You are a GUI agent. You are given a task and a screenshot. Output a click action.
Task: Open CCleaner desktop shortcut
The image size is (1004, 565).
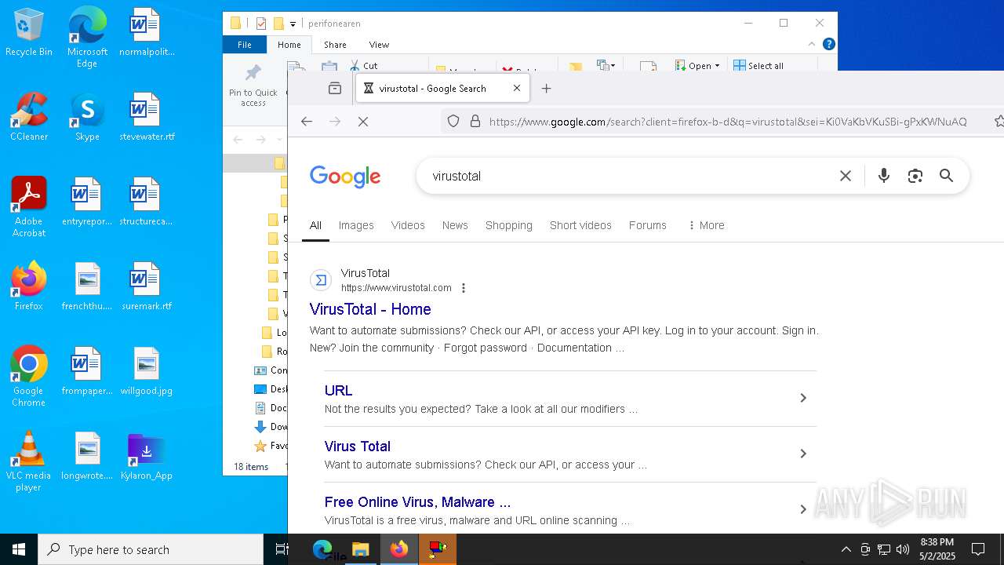[29, 116]
